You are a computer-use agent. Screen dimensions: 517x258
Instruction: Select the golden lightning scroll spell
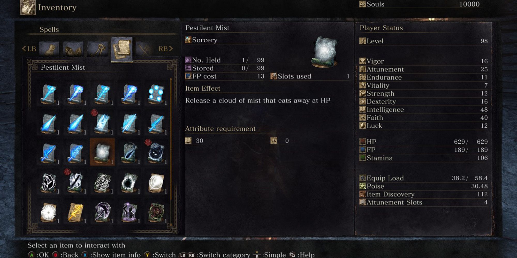[x=75, y=212]
